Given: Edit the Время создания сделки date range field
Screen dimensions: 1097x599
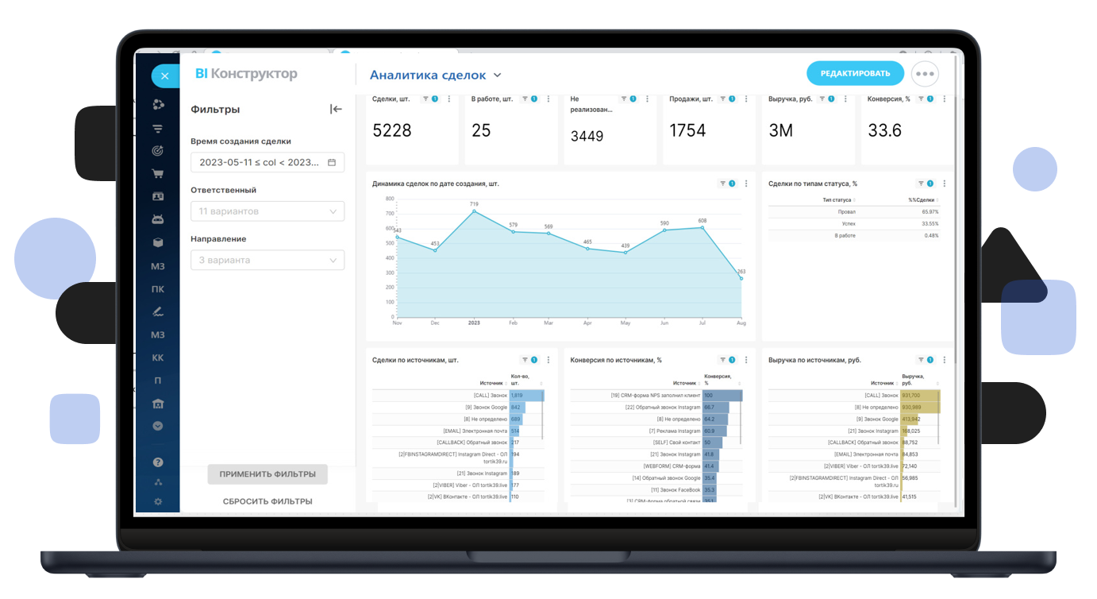Looking at the screenshot, I should click(x=268, y=162).
